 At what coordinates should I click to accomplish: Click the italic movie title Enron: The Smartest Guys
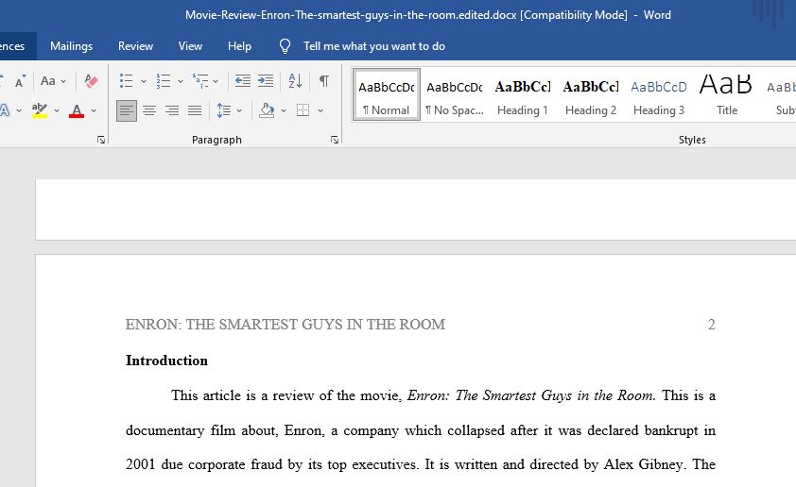pos(531,395)
